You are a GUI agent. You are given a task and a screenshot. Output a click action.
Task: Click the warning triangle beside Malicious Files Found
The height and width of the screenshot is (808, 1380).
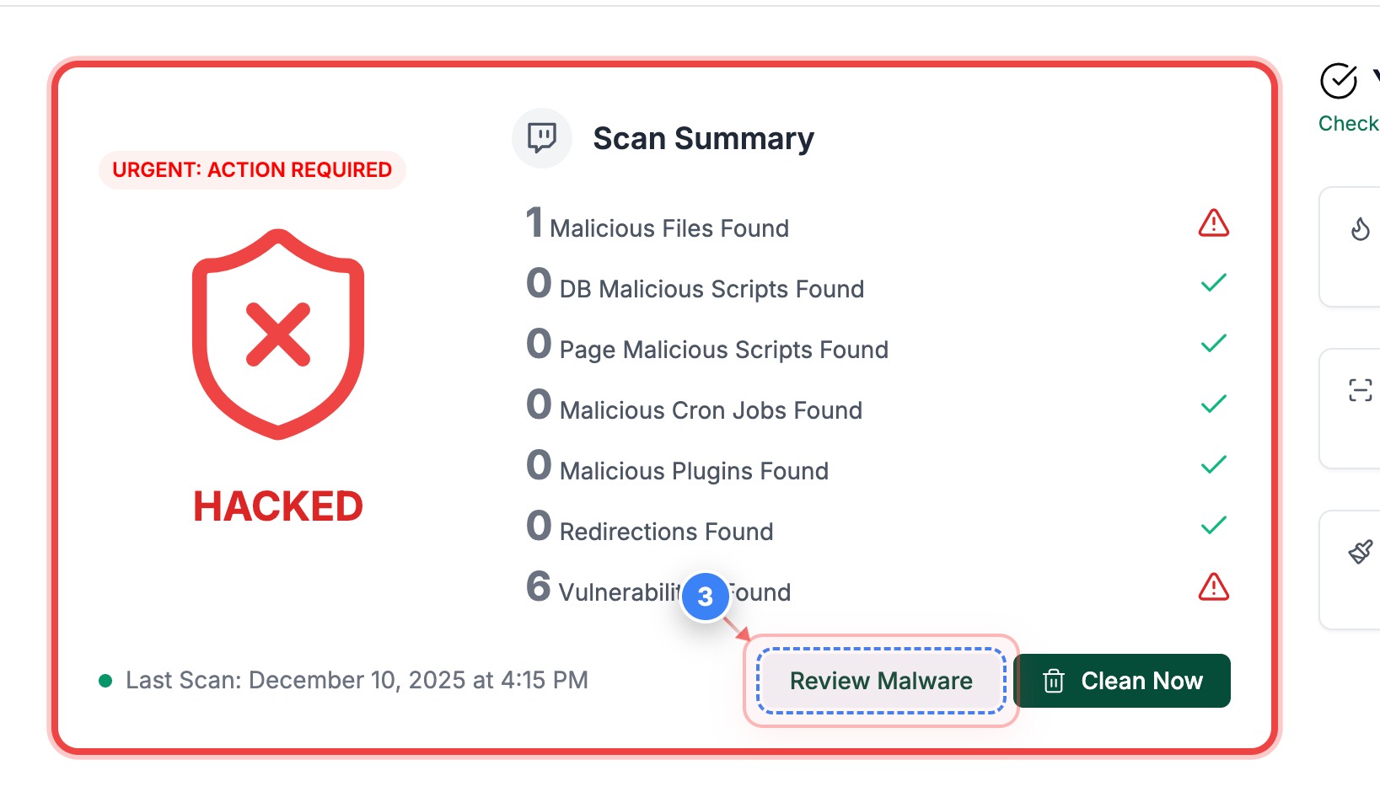point(1213,222)
